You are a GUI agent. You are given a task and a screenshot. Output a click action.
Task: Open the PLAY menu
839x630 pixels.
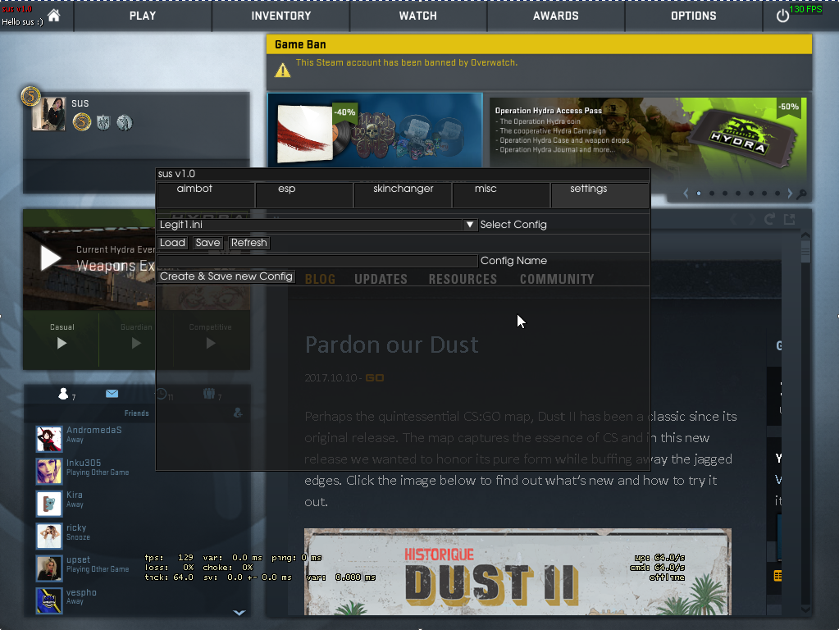[x=143, y=16]
